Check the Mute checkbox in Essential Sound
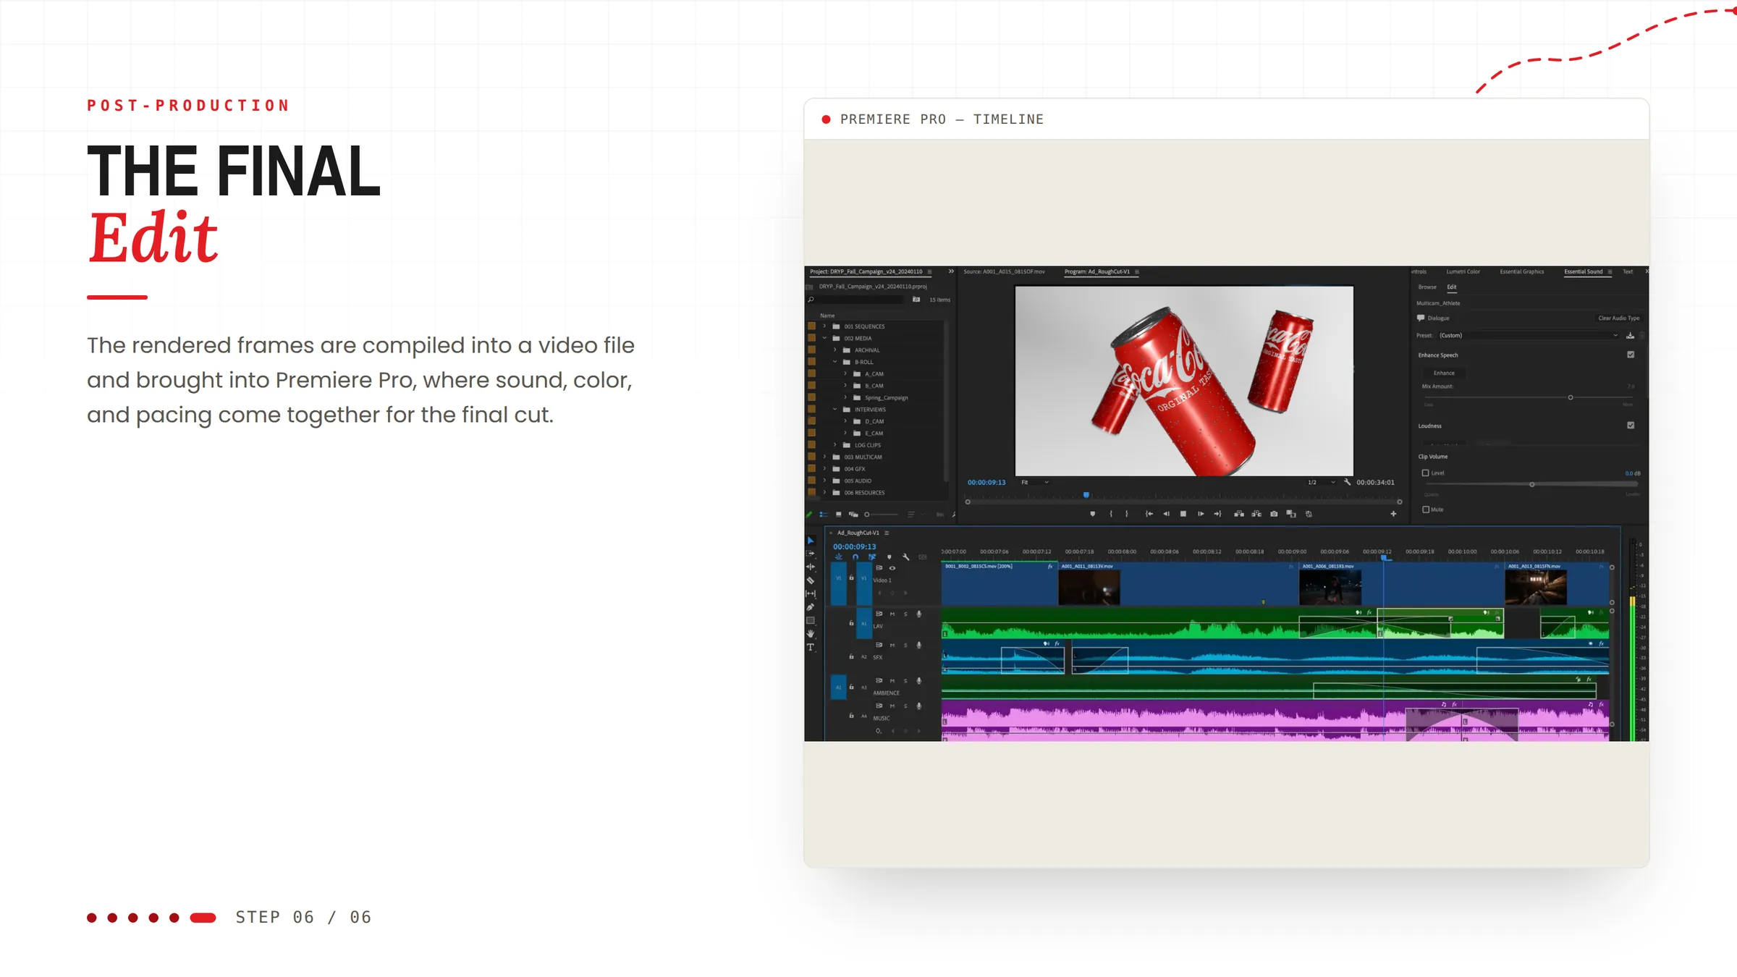The height and width of the screenshot is (977, 1737). [x=1426, y=509]
